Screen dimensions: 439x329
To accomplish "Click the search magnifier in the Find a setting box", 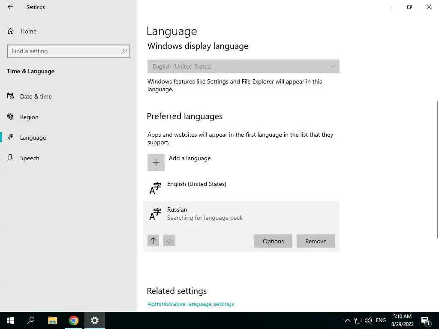I will click(124, 51).
